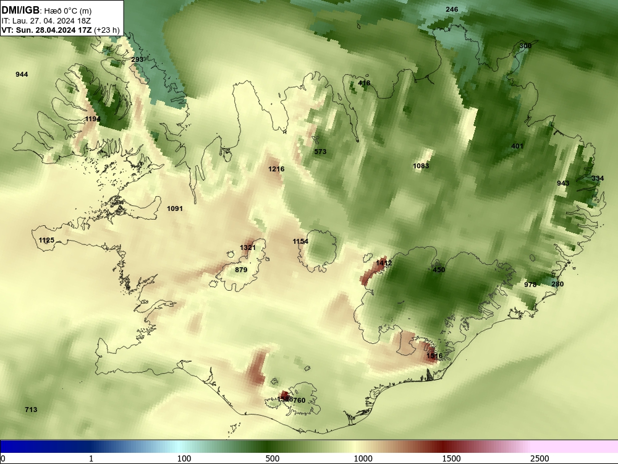Click the 1091 value label in the west
Viewport: 618px width, 464px height.
point(175,208)
